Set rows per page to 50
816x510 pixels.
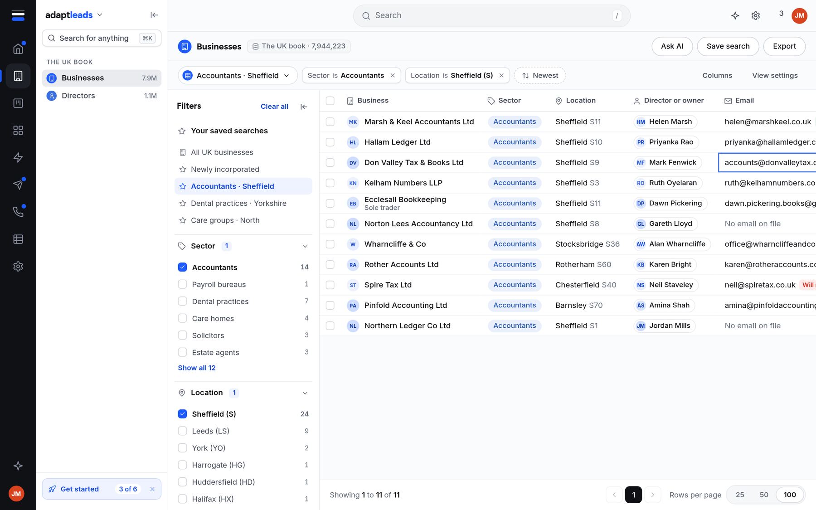point(764,495)
